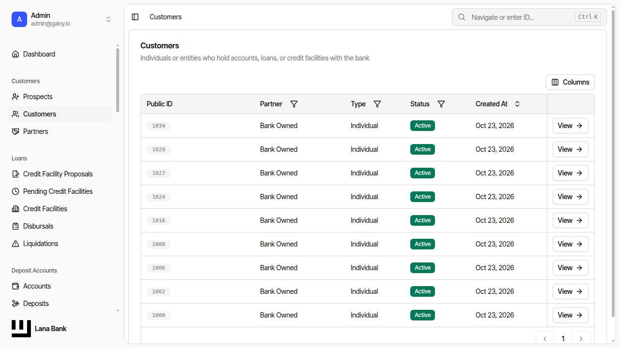Open Accounts under Deposit Accounts
The width and height of the screenshot is (620, 348).
click(60, 286)
